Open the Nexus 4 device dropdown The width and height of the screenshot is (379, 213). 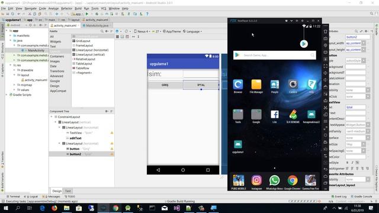click(x=142, y=31)
